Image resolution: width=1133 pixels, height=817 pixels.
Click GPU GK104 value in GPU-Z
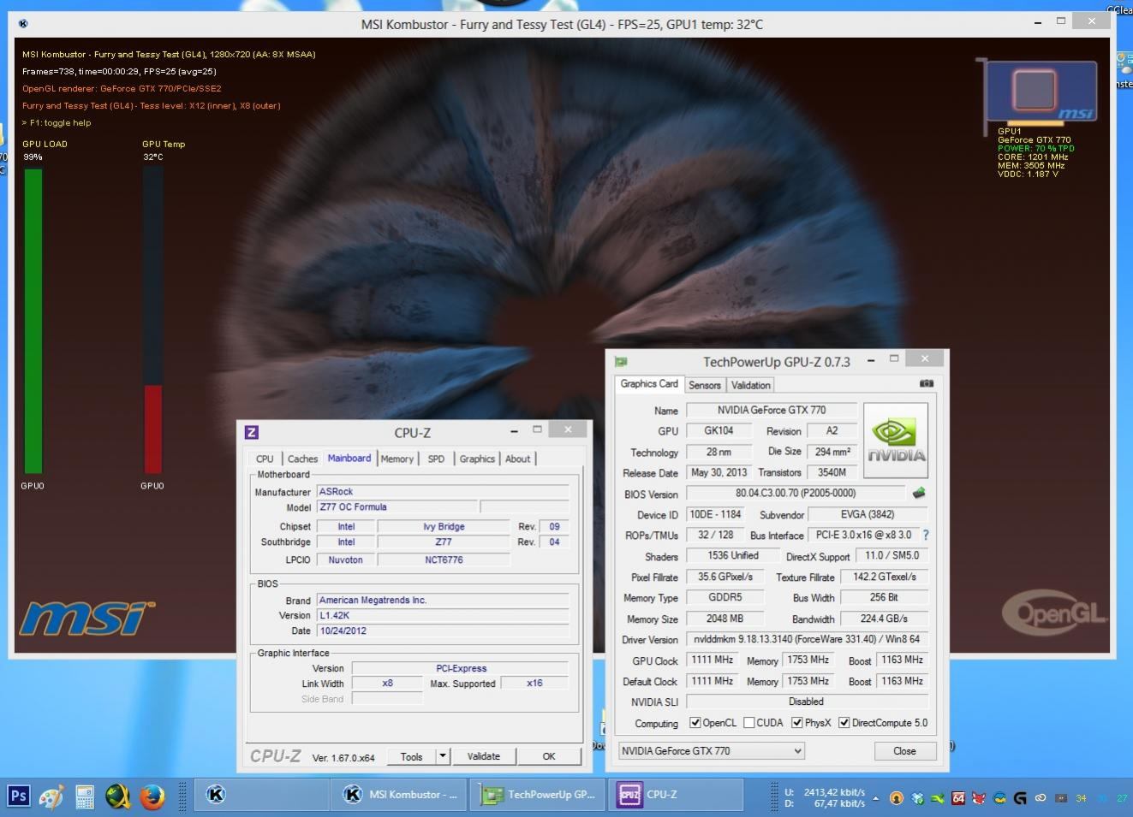click(719, 430)
